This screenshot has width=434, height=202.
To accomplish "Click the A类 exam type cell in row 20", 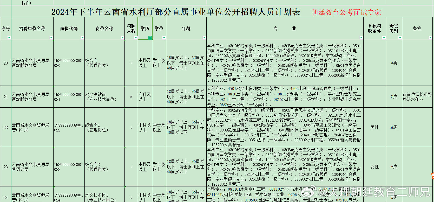I will point(394,63).
